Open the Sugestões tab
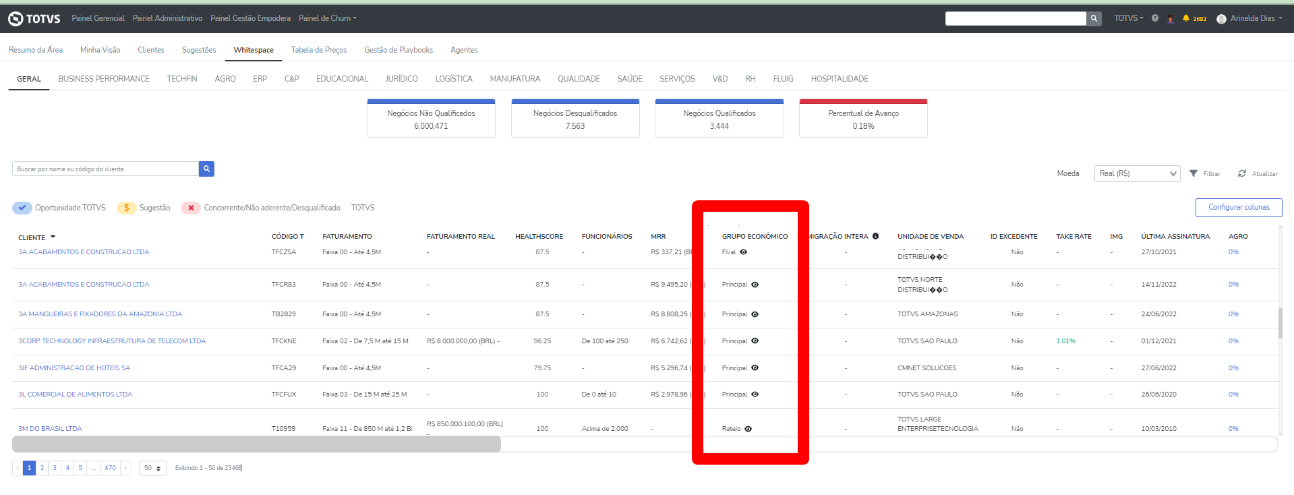The height and width of the screenshot is (495, 1294). [x=199, y=50]
